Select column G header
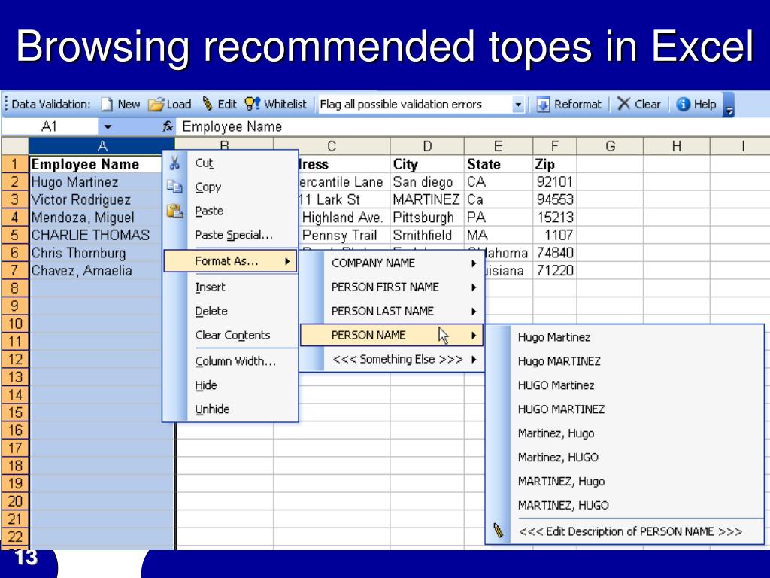770x578 pixels. tap(611, 147)
